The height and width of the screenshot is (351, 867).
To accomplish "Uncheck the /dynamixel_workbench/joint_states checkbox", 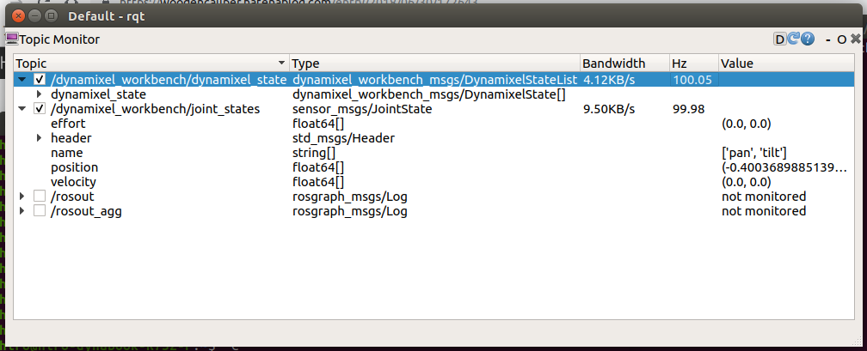I will [x=40, y=109].
